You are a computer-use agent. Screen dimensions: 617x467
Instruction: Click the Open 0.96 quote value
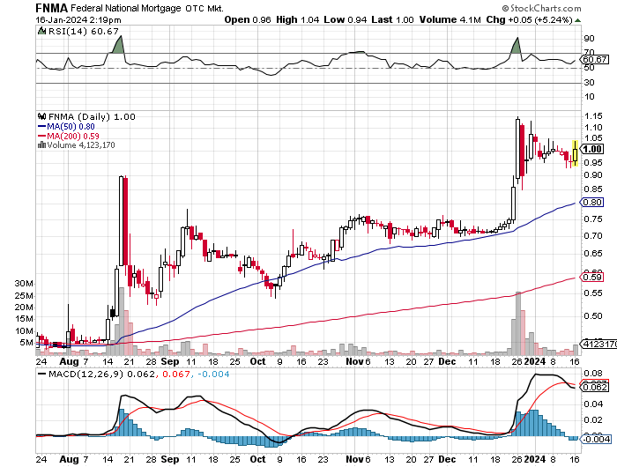click(x=248, y=19)
